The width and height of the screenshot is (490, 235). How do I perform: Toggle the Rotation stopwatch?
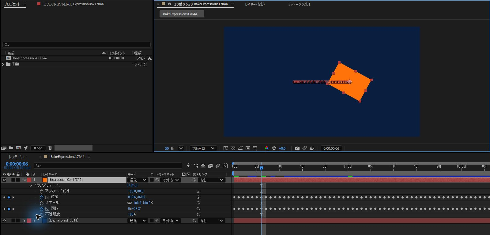42,209
